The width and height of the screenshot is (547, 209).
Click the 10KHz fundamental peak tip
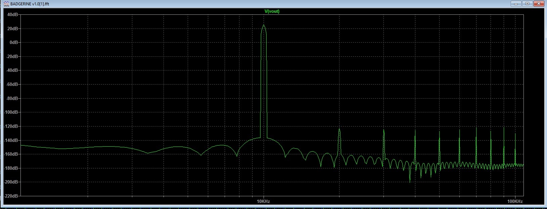264,25
